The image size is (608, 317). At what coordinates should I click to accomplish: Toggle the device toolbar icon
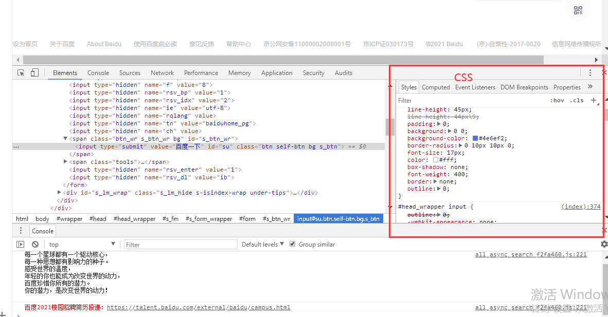(34, 72)
